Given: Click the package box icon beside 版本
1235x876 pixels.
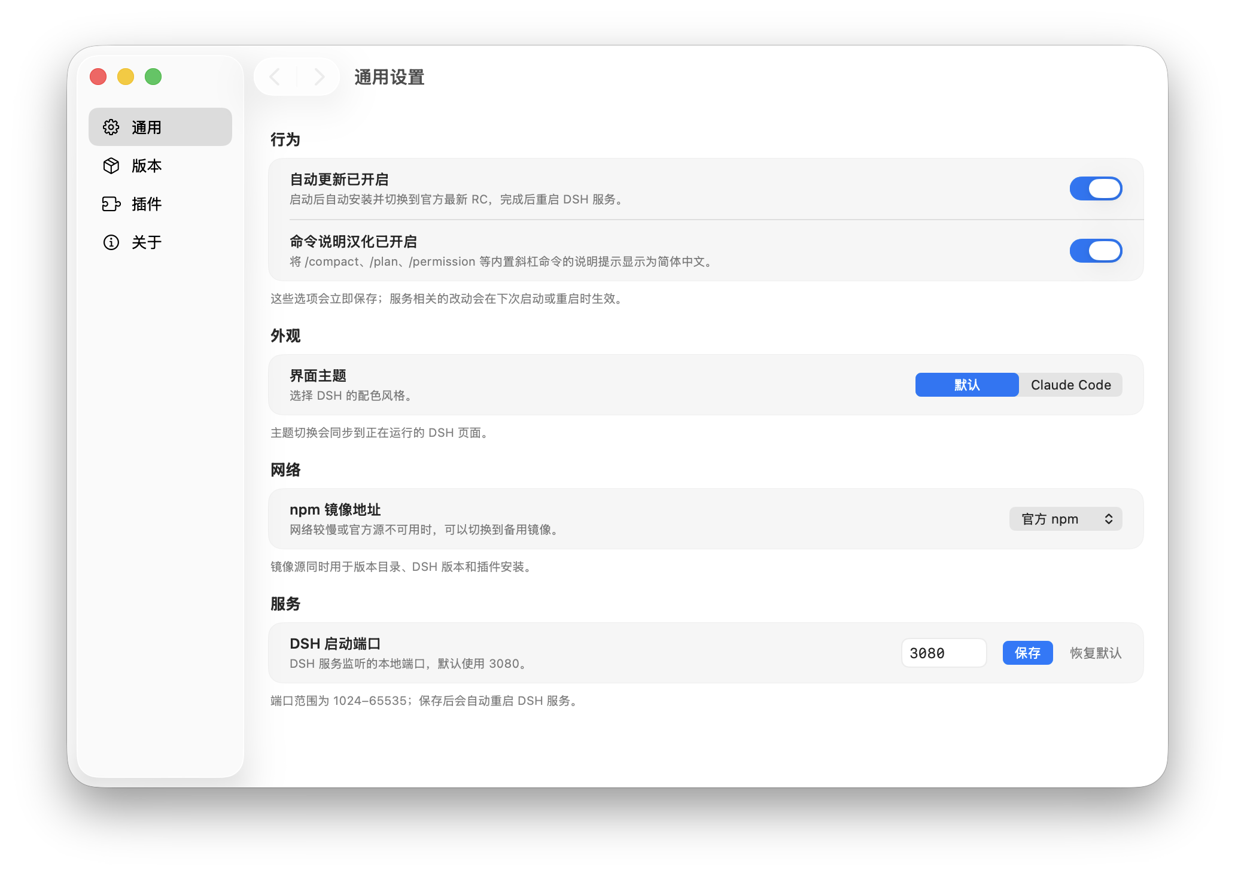Looking at the screenshot, I should pos(111,166).
